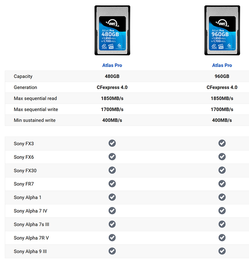Image resolution: width=249 pixels, height=265 pixels.
Task: Select the Generation row label
Action: (25, 87)
